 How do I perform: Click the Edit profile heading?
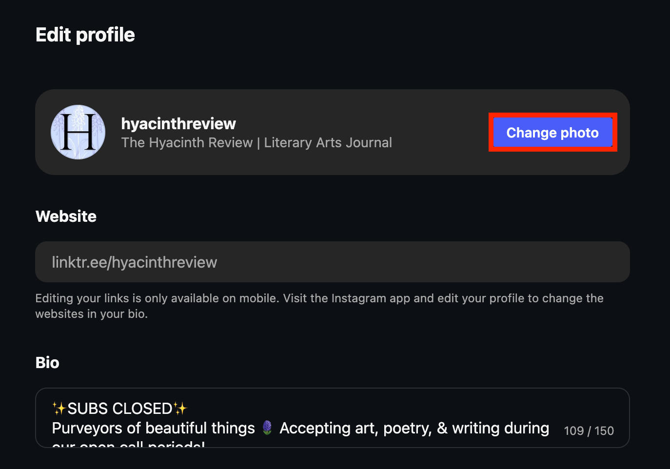85,35
